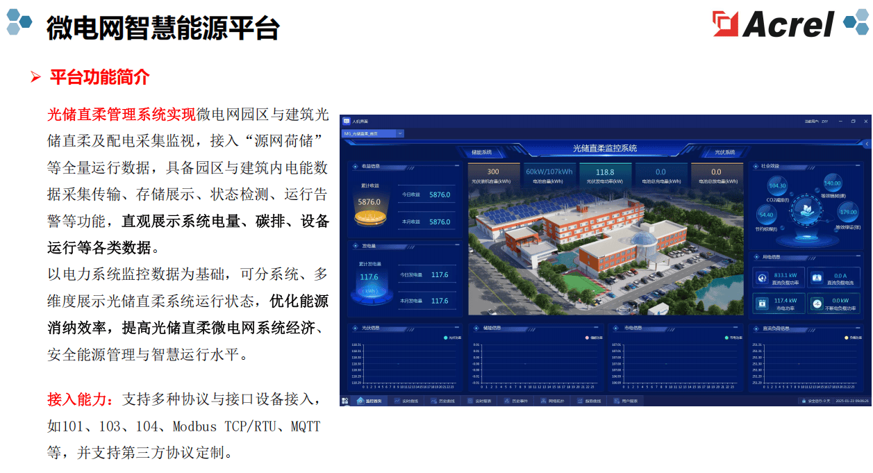Toggle the 储能功率 legend marker

pyautogui.click(x=587, y=338)
